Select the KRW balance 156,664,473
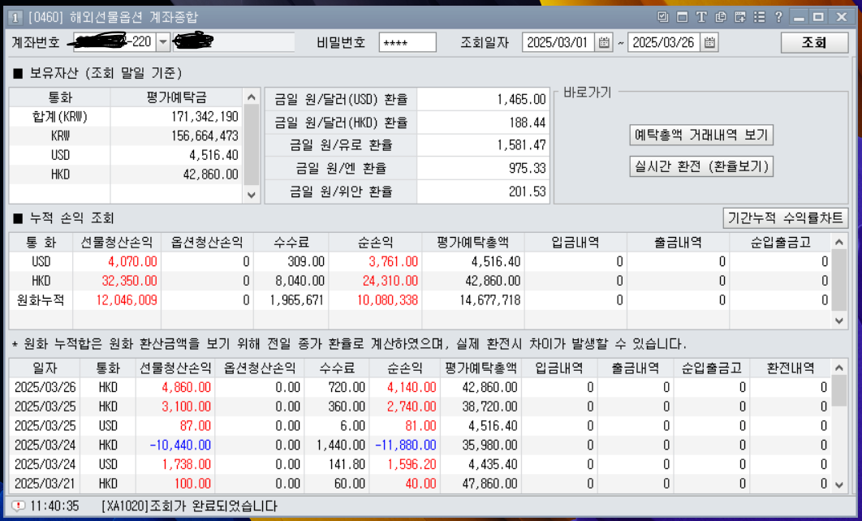This screenshot has width=862, height=521. coord(205,136)
